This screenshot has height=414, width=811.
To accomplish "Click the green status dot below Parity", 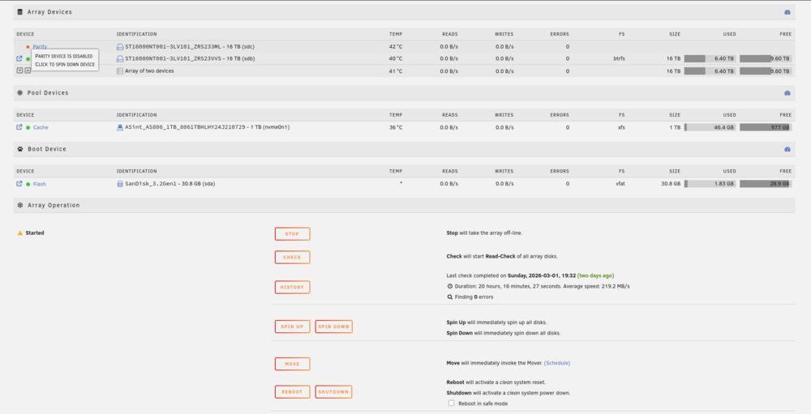I will point(28,59).
